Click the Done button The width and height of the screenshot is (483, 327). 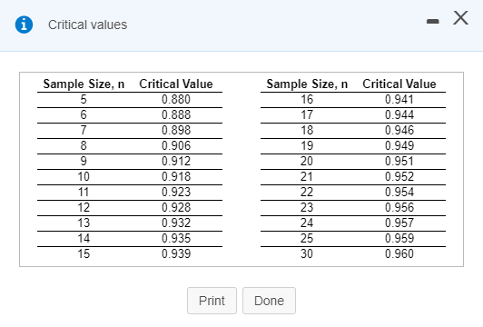coord(269,301)
